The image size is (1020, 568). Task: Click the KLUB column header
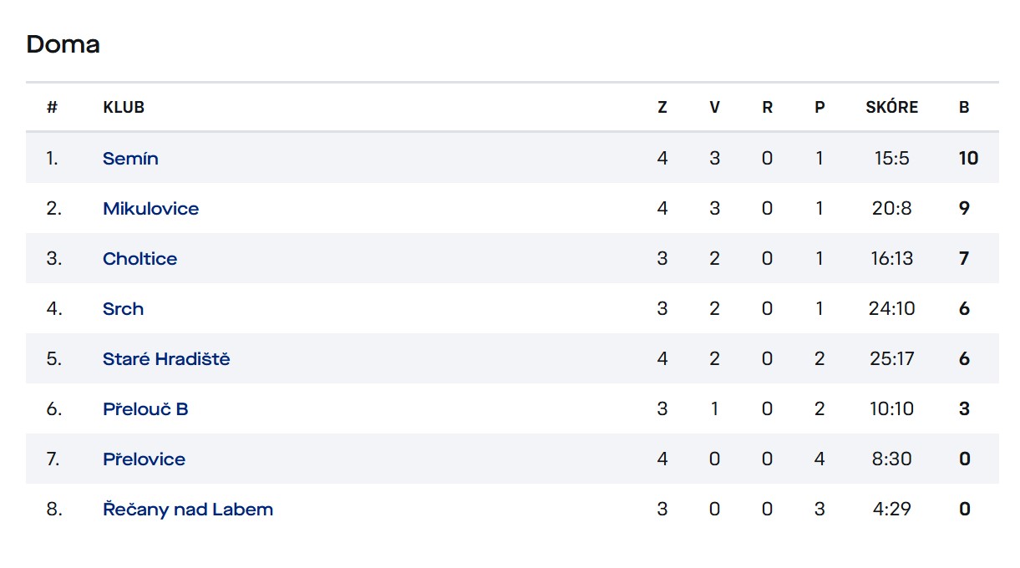[124, 107]
